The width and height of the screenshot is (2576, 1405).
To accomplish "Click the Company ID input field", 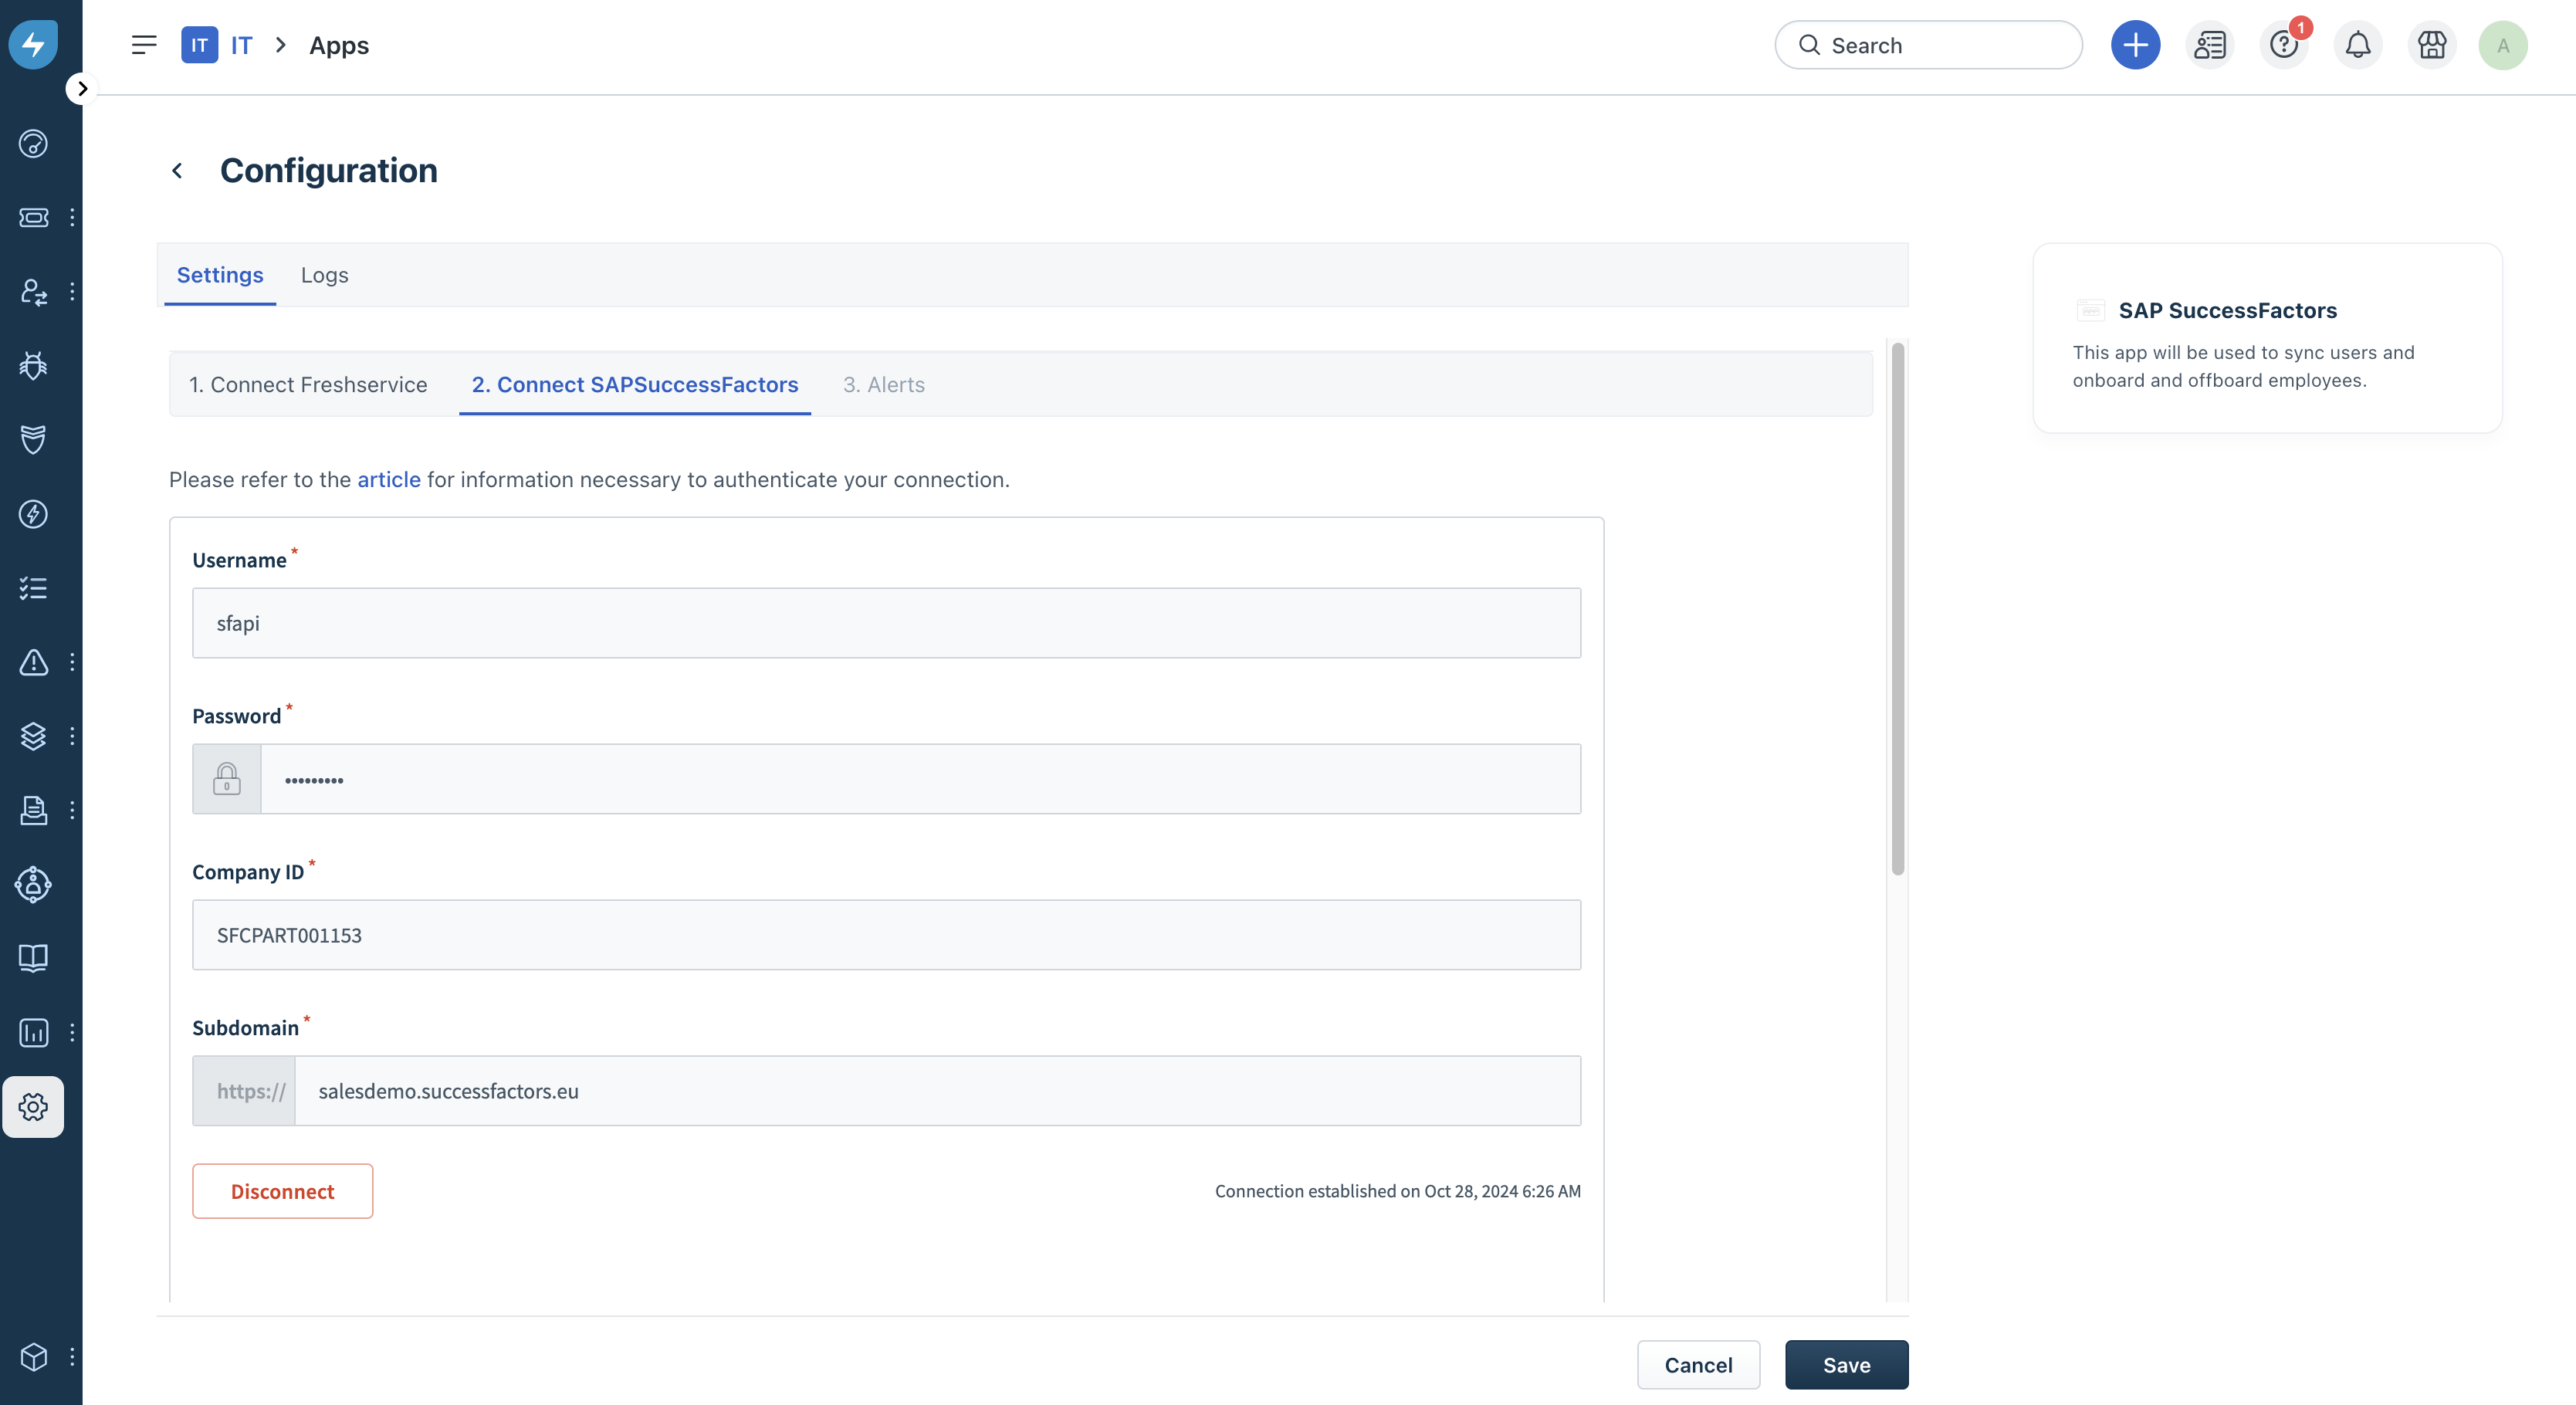I will [886, 935].
